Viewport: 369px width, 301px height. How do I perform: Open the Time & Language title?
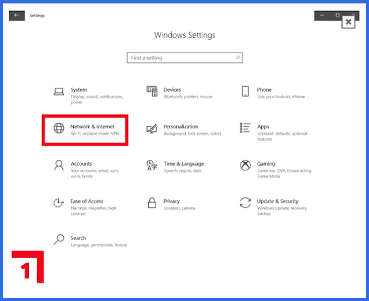(x=184, y=164)
